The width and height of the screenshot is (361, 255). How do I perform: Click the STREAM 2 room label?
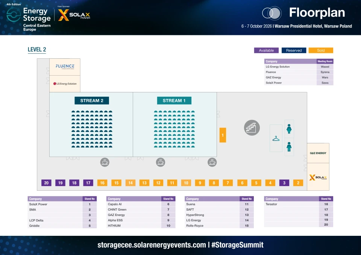click(92, 101)
